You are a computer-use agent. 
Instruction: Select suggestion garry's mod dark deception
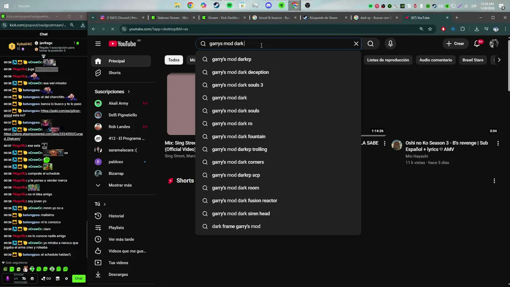pos(278,72)
